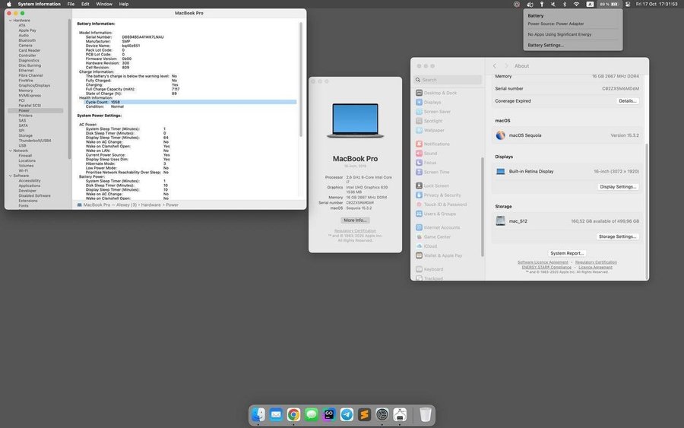Open Trash in the dock
This screenshot has height=428, width=684.
(x=426, y=414)
